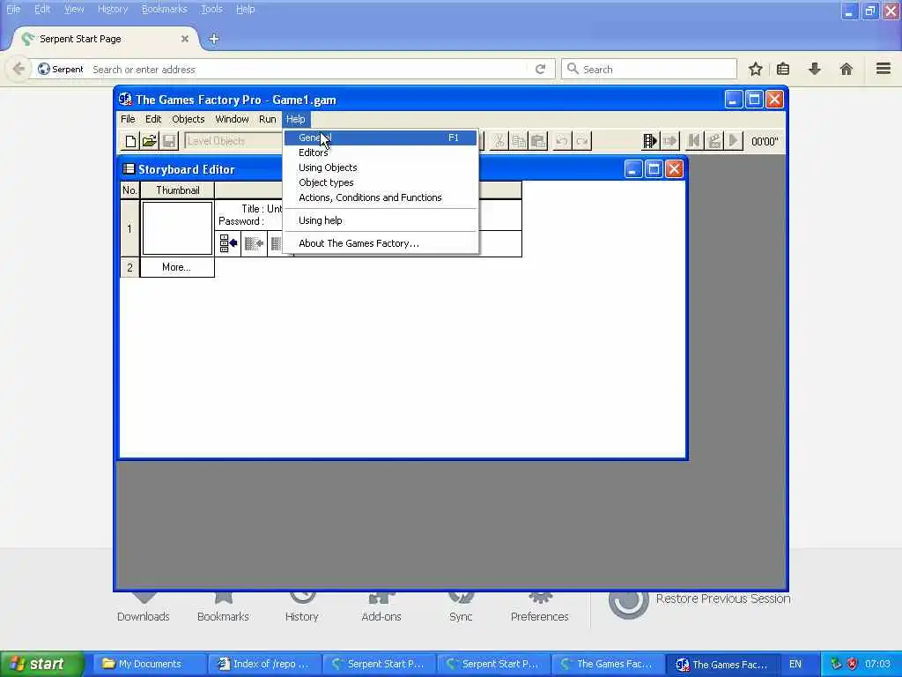This screenshot has width=902, height=677.
Task: Select Using help entry
Action: coord(381,220)
